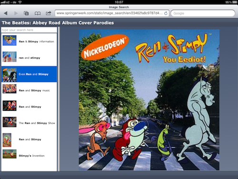Viewport: 238px width, 179px height.
Task: Select lowercase 'ren and stimpy' result text
Action: (30, 58)
